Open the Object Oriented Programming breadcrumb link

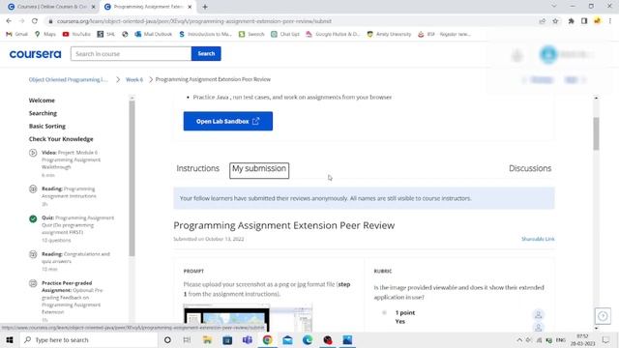coord(68,79)
